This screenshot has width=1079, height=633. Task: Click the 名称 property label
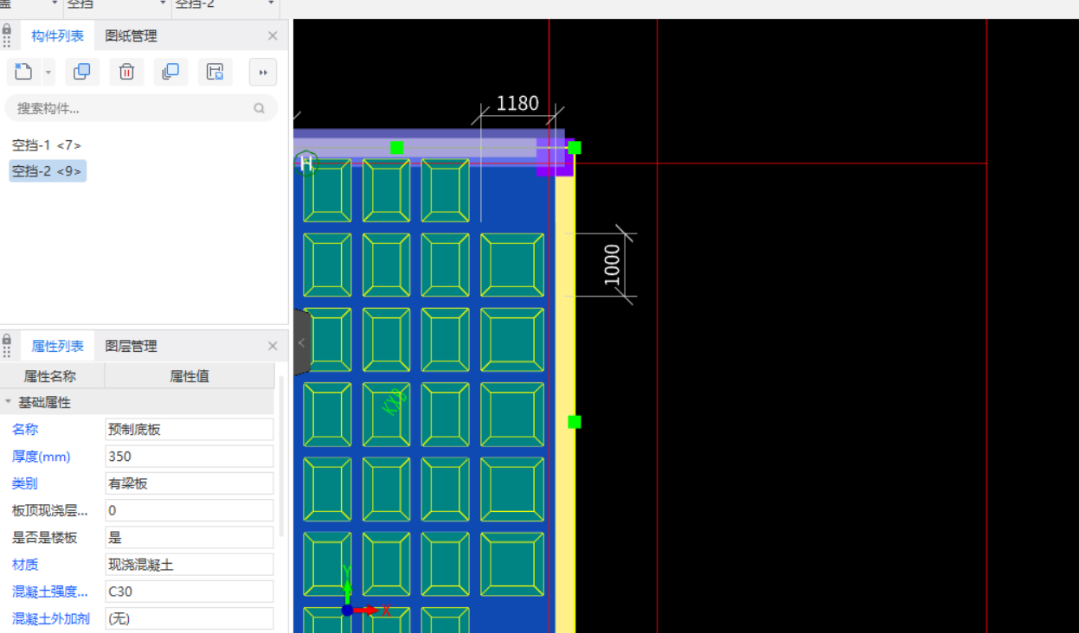25,429
